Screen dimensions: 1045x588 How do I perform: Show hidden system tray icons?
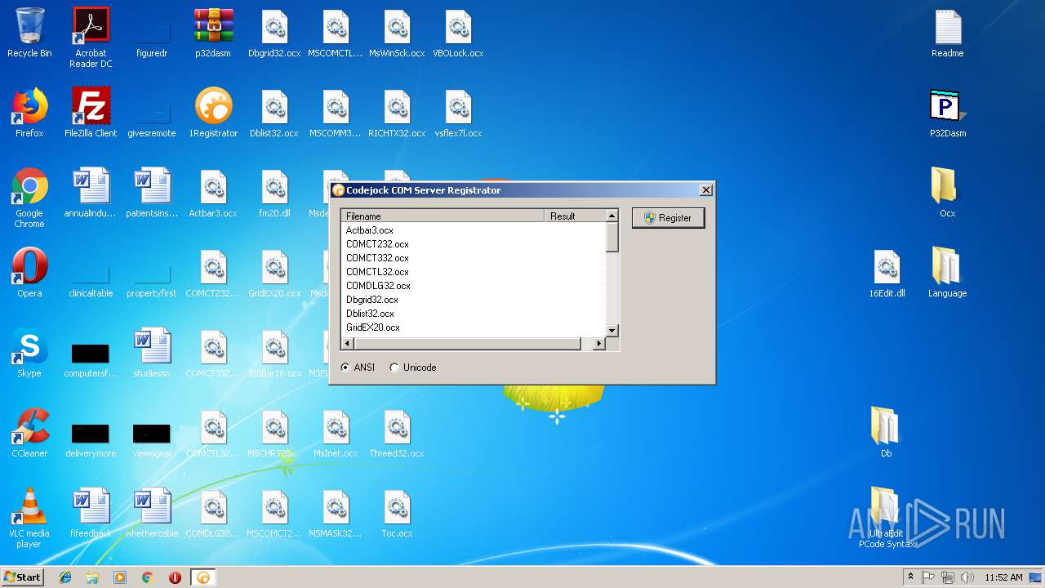pos(910,577)
